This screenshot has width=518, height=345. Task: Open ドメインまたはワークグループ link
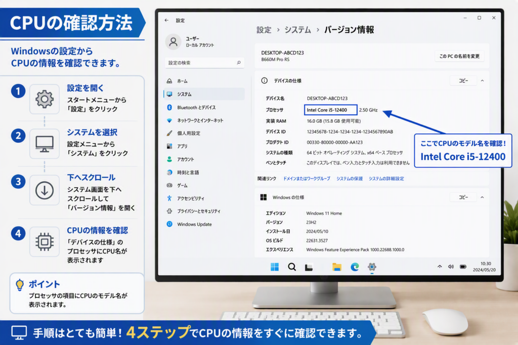point(307,178)
